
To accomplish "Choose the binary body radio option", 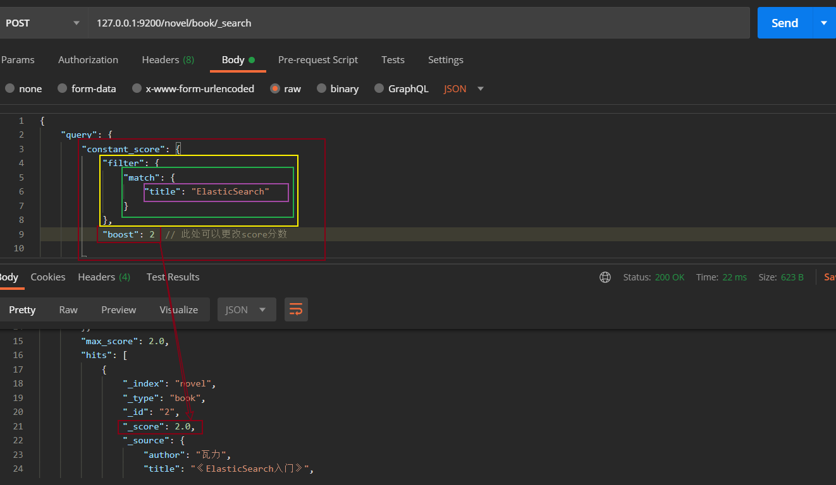I will point(321,88).
